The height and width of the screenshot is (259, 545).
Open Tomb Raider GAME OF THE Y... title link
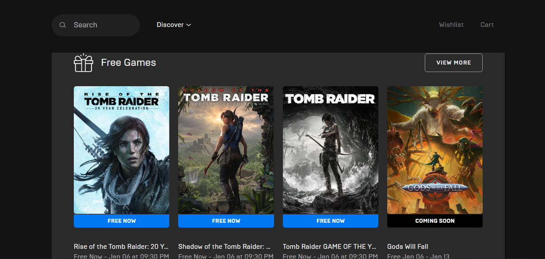coord(330,247)
